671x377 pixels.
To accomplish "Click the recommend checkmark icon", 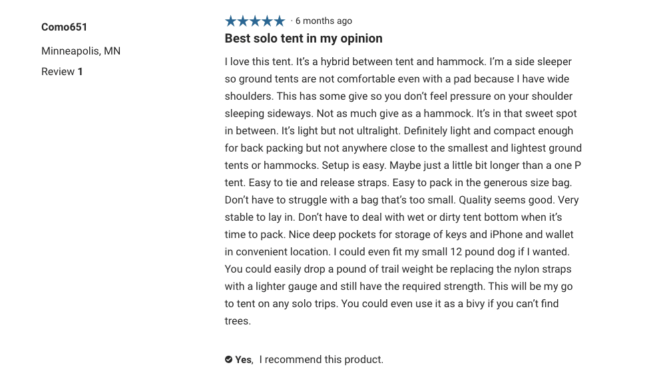I will pos(228,360).
